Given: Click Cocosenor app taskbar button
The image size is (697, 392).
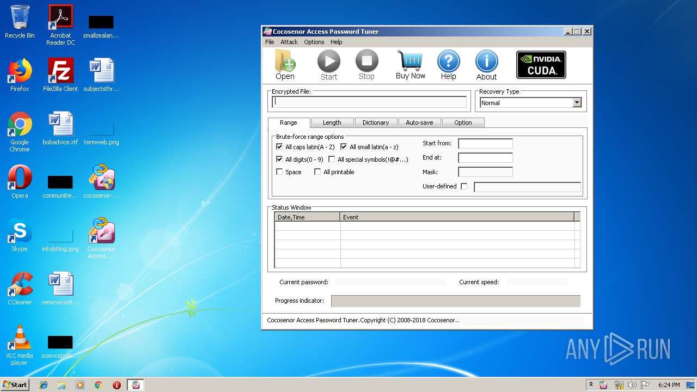Looking at the screenshot, I should (136, 385).
